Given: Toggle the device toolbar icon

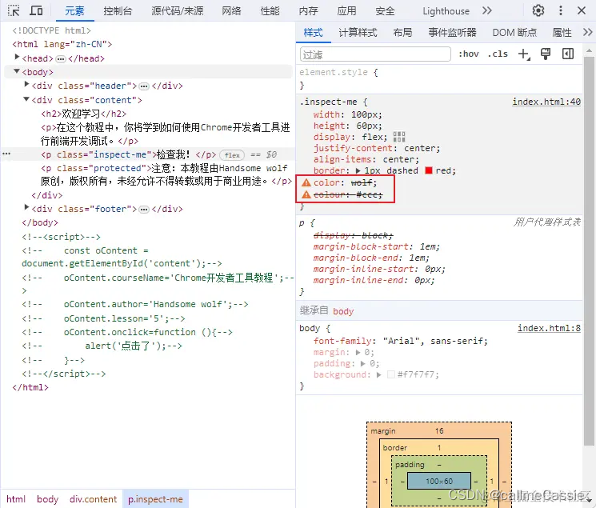Looking at the screenshot, I should tap(36, 10).
